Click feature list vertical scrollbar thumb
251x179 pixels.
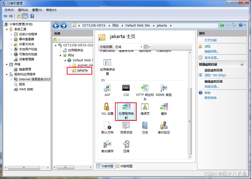(x=190, y=121)
